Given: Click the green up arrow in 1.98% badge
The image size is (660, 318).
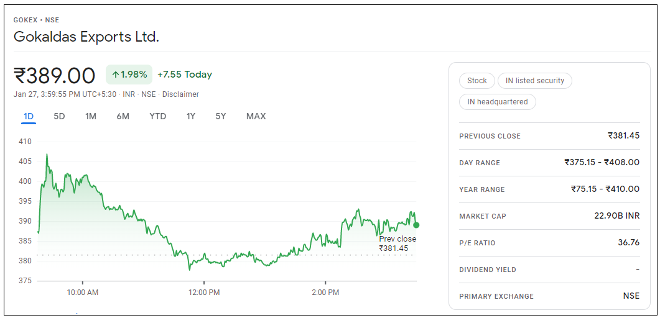Looking at the screenshot, I should [x=115, y=75].
